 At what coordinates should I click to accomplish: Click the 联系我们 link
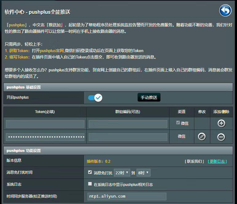pos(194,161)
